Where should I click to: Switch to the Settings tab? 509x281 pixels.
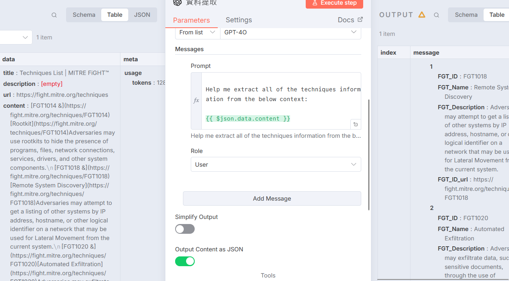[x=239, y=20]
